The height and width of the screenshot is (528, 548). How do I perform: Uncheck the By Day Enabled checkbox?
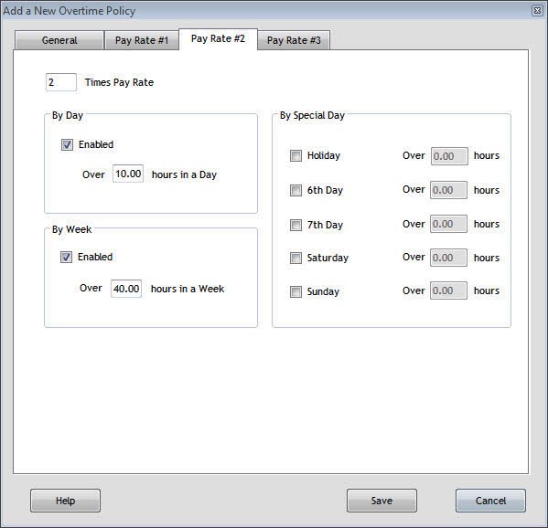coord(67,144)
